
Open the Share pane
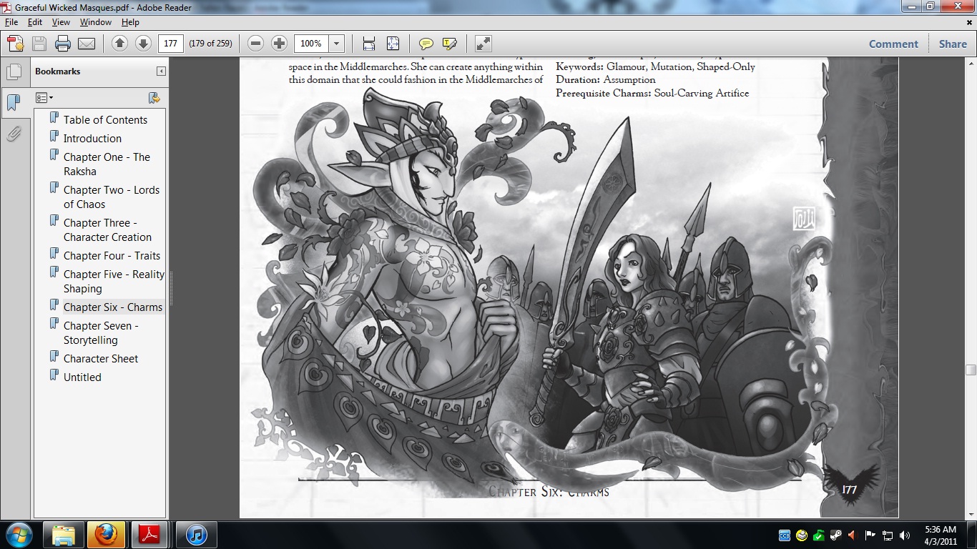tap(953, 44)
